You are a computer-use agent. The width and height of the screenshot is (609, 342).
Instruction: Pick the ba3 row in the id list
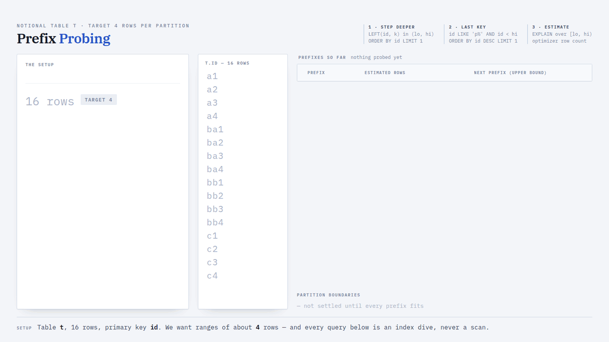pyautogui.click(x=215, y=156)
